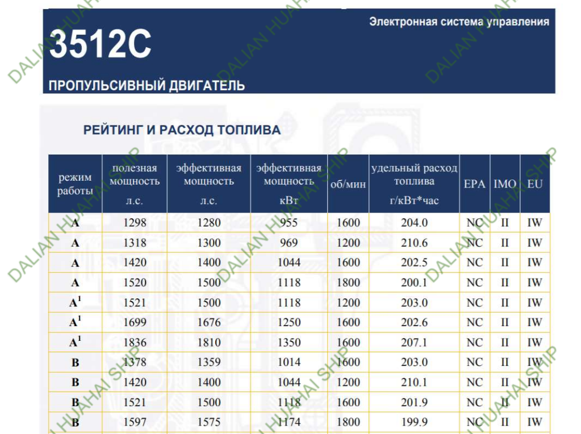581x434 pixels.
Task: Select the 955 kW cell
Action: pos(289,223)
